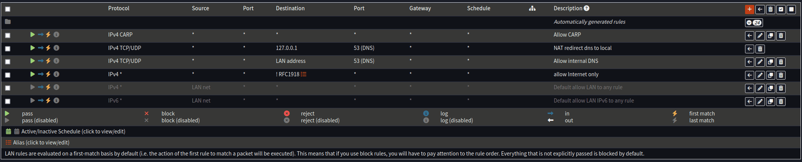Click the disabled Default allow LAN to any rule description
This screenshot has height=162, width=802.
pyautogui.click(x=588, y=87)
